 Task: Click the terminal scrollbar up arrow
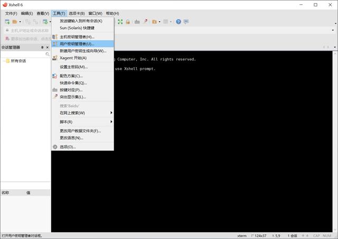pos(335,53)
